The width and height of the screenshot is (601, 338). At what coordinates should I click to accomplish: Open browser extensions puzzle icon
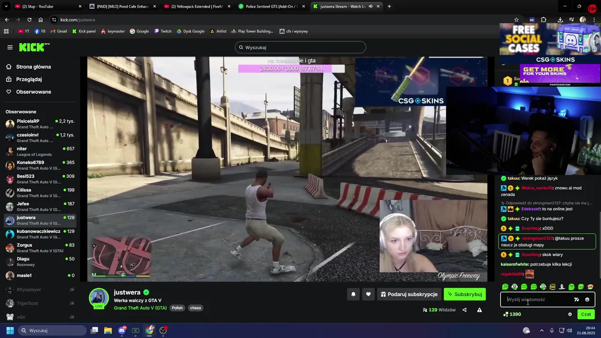543,20
